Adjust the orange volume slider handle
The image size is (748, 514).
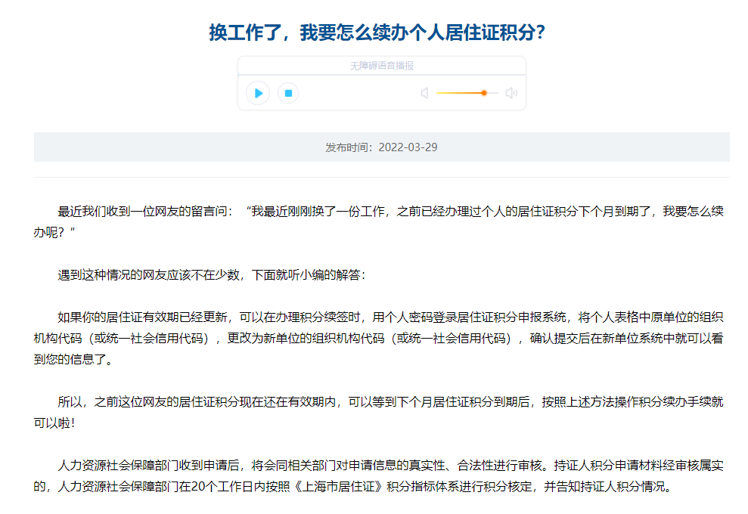coord(484,93)
